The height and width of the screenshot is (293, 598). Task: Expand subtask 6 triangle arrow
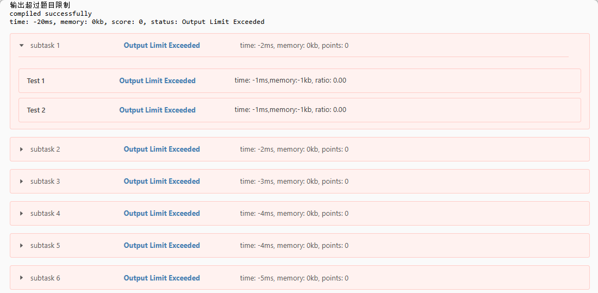pyautogui.click(x=22, y=278)
